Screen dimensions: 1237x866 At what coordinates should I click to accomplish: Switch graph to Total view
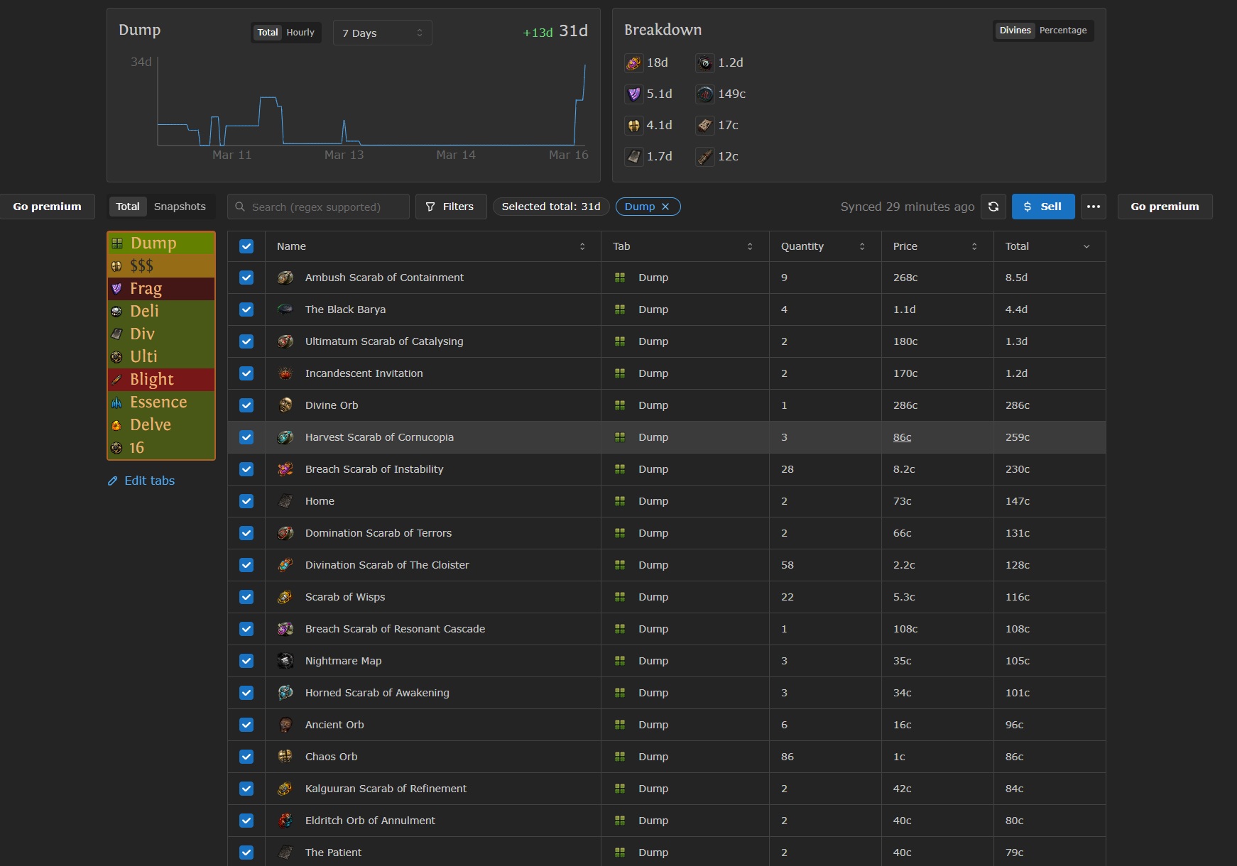click(x=268, y=33)
